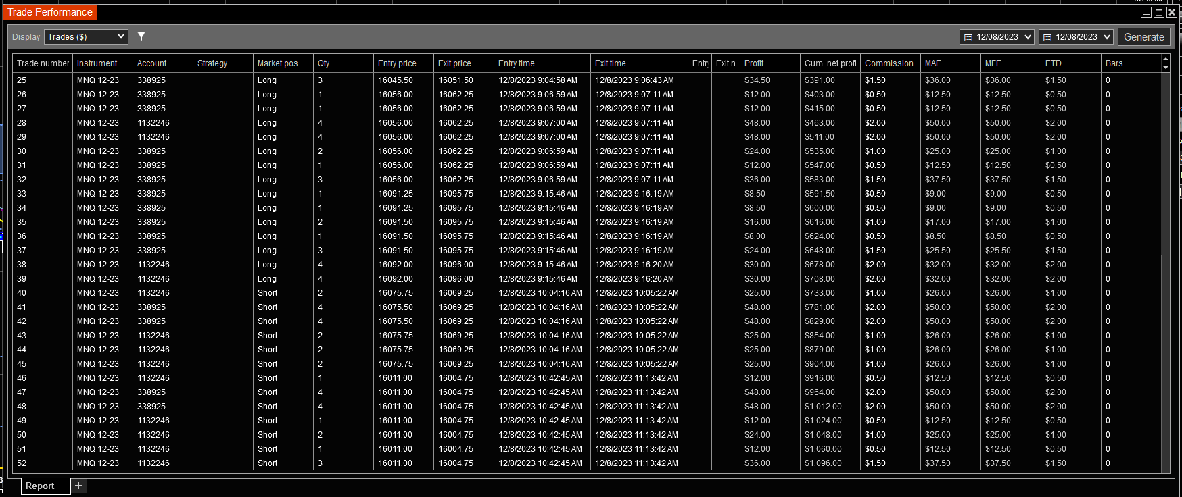Screen dimensions: 1182x497
Task: Click account 1132246 in trade 28 row
Action: (163, 123)
